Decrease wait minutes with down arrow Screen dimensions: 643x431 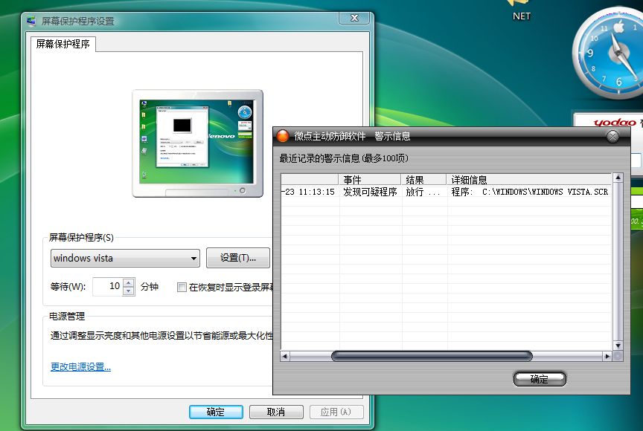click(128, 291)
